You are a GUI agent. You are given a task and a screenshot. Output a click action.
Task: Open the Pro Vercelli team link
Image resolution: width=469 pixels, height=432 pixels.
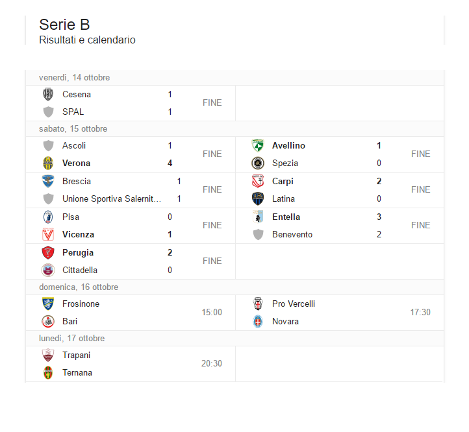tap(293, 304)
